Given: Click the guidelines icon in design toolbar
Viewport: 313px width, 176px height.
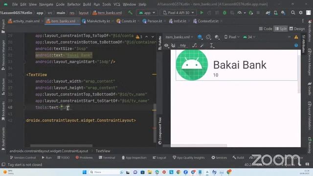Looking at the screenshot, I should point(211,45).
